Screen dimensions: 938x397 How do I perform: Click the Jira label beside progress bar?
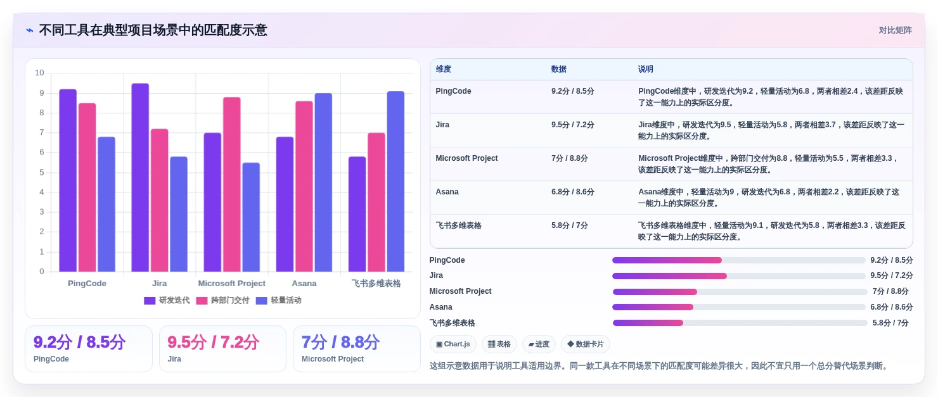pyautogui.click(x=436, y=275)
